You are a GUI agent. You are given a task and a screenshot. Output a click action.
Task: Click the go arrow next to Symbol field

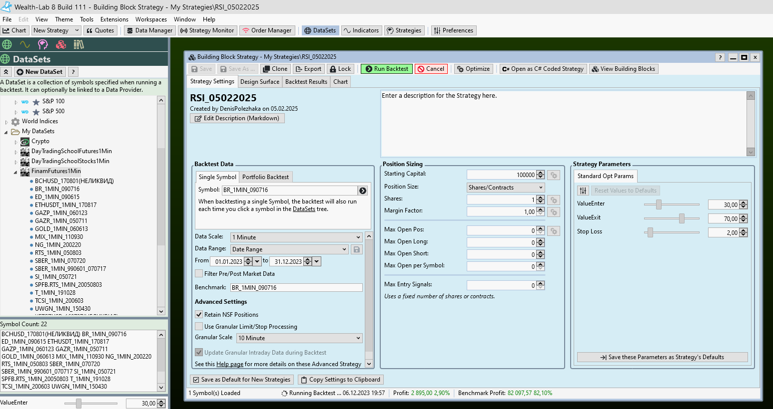pyautogui.click(x=363, y=191)
